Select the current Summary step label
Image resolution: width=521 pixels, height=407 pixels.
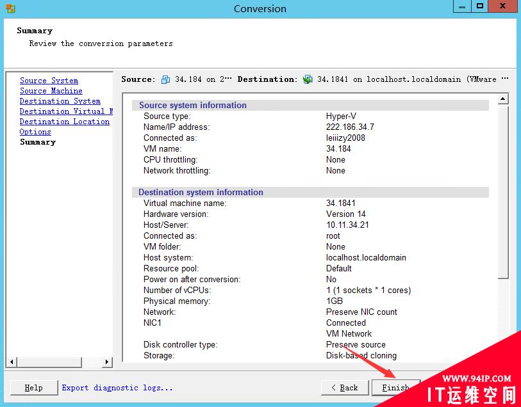38,142
